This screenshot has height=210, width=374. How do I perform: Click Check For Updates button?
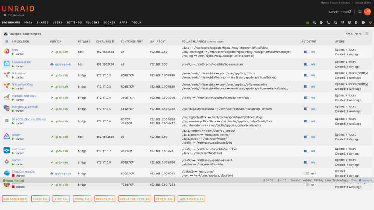[135, 198]
